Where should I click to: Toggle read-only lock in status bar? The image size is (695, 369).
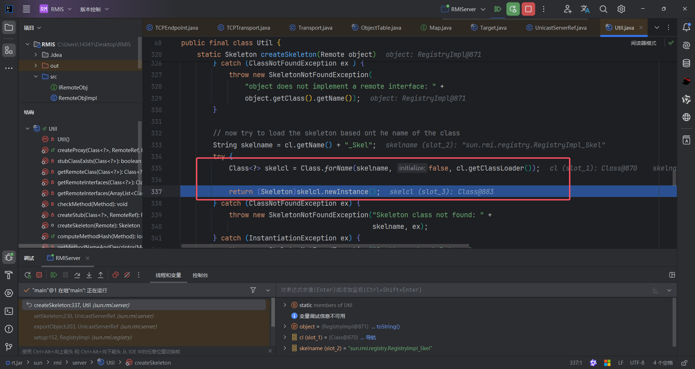[684, 362]
